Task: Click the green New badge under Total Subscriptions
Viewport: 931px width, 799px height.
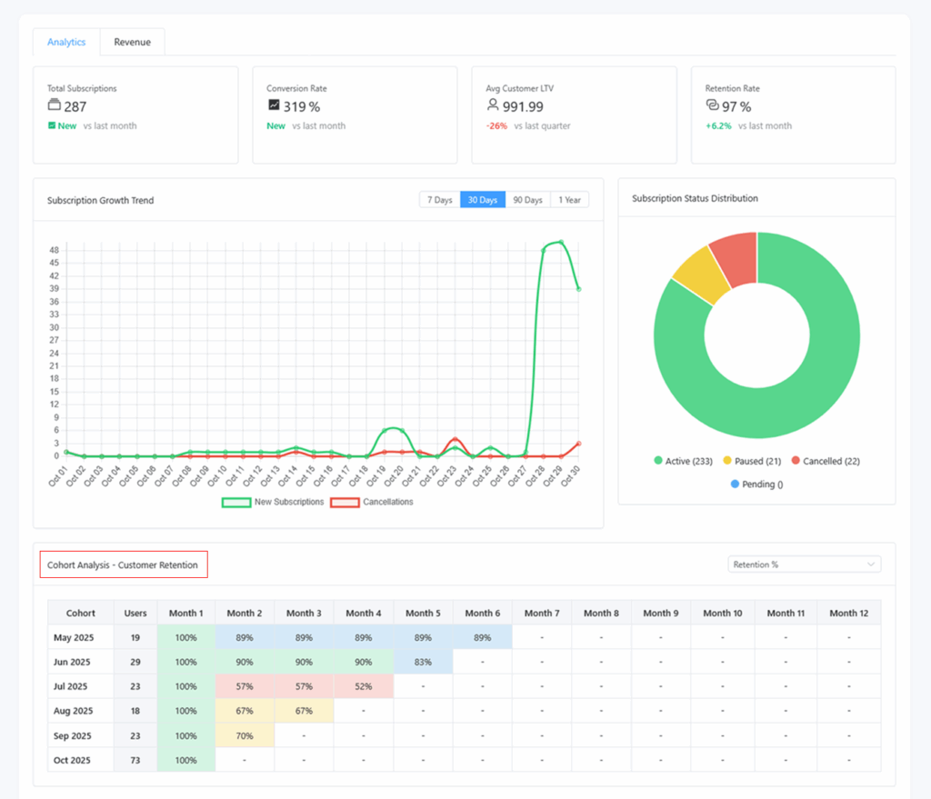Action: [x=62, y=125]
